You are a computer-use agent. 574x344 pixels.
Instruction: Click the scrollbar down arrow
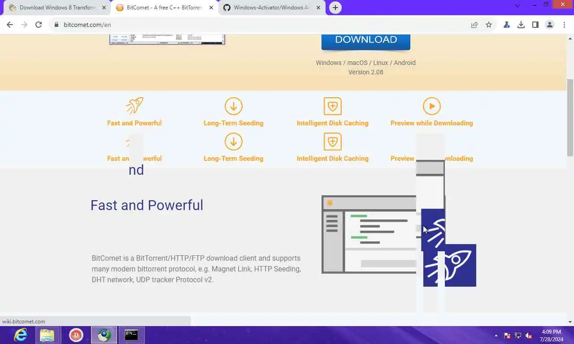coord(570,322)
